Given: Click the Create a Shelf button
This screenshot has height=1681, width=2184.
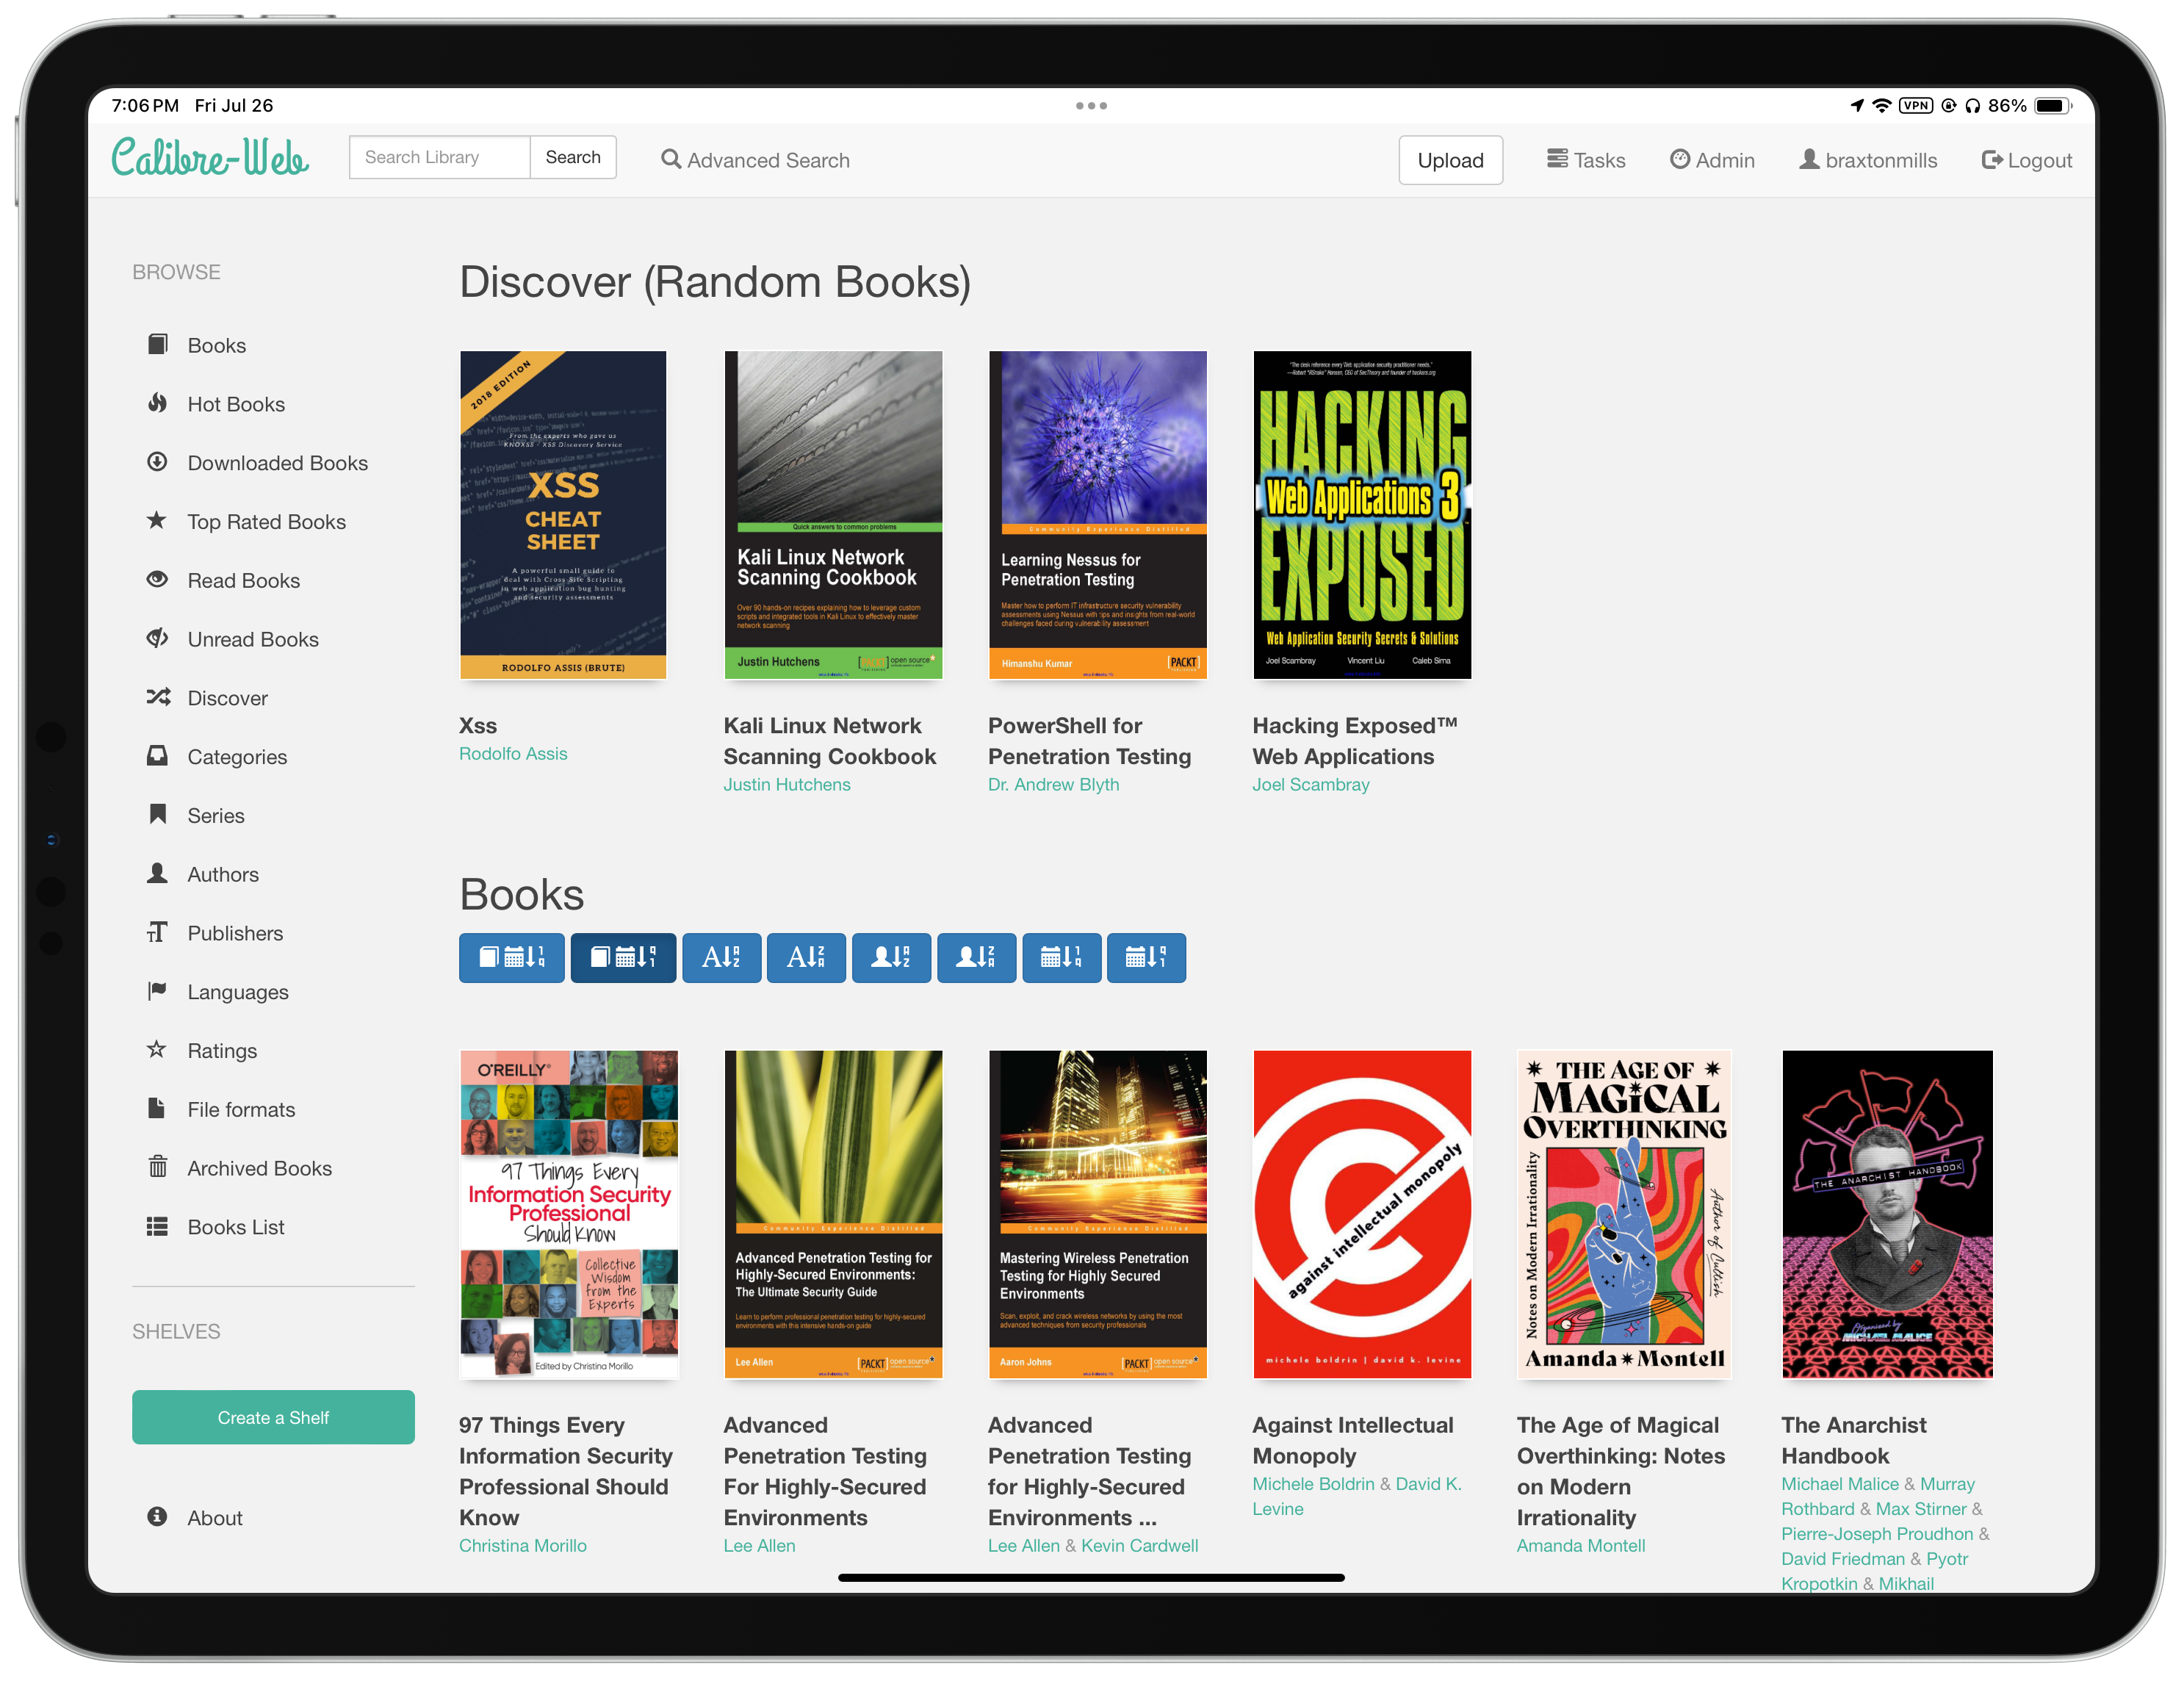Looking at the screenshot, I should coord(273,1416).
